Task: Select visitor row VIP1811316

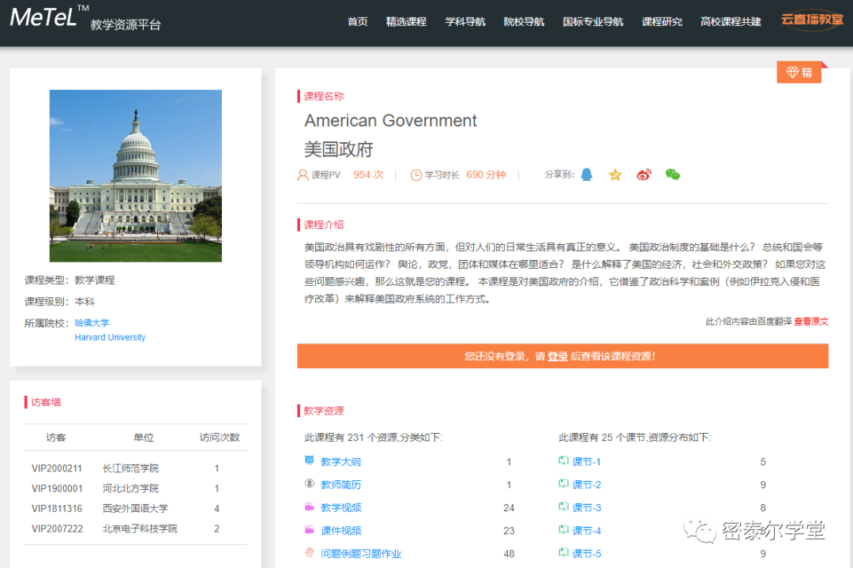Action: (x=136, y=508)
